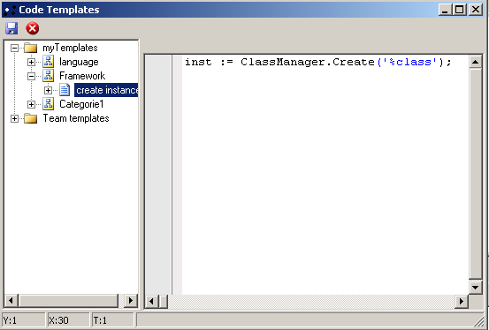
Task: Click code editor scroll right arrow
Action: [462, 302]
